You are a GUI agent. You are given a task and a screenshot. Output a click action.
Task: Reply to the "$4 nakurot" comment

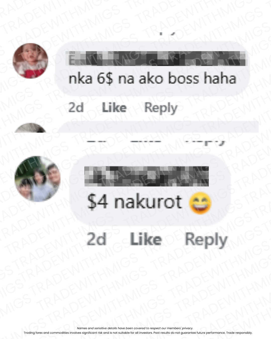(x=206, y=240)
